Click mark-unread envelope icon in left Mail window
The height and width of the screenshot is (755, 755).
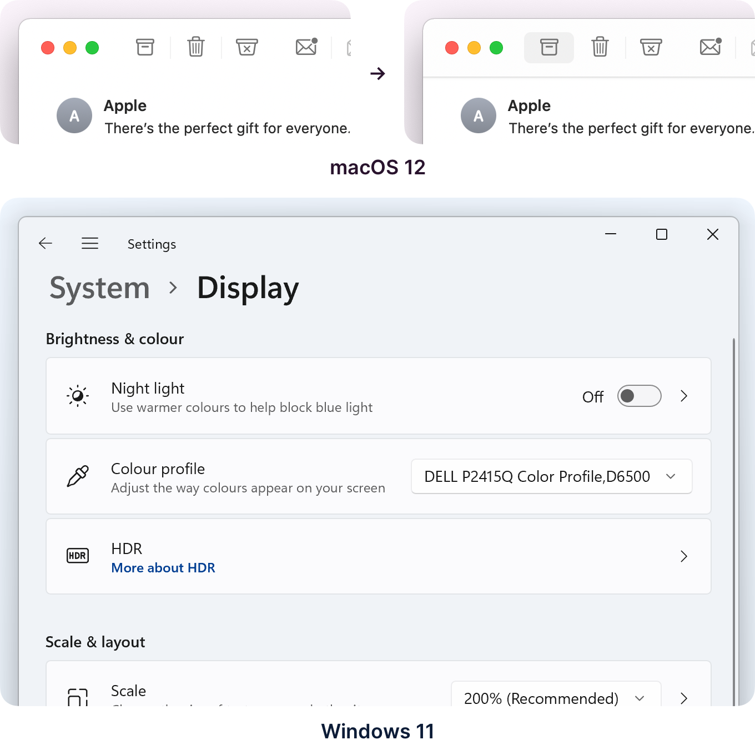(x=306, y=47)
